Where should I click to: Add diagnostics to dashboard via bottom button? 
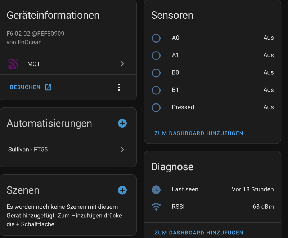click(x=199, y=233)
